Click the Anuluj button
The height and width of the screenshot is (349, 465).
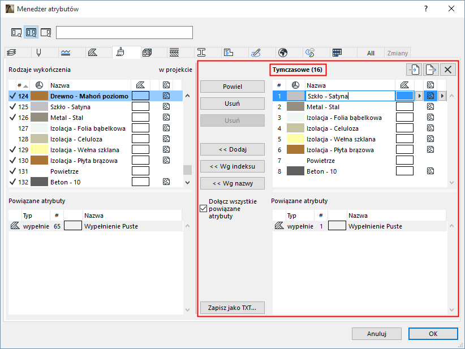[x=377, y=334]
